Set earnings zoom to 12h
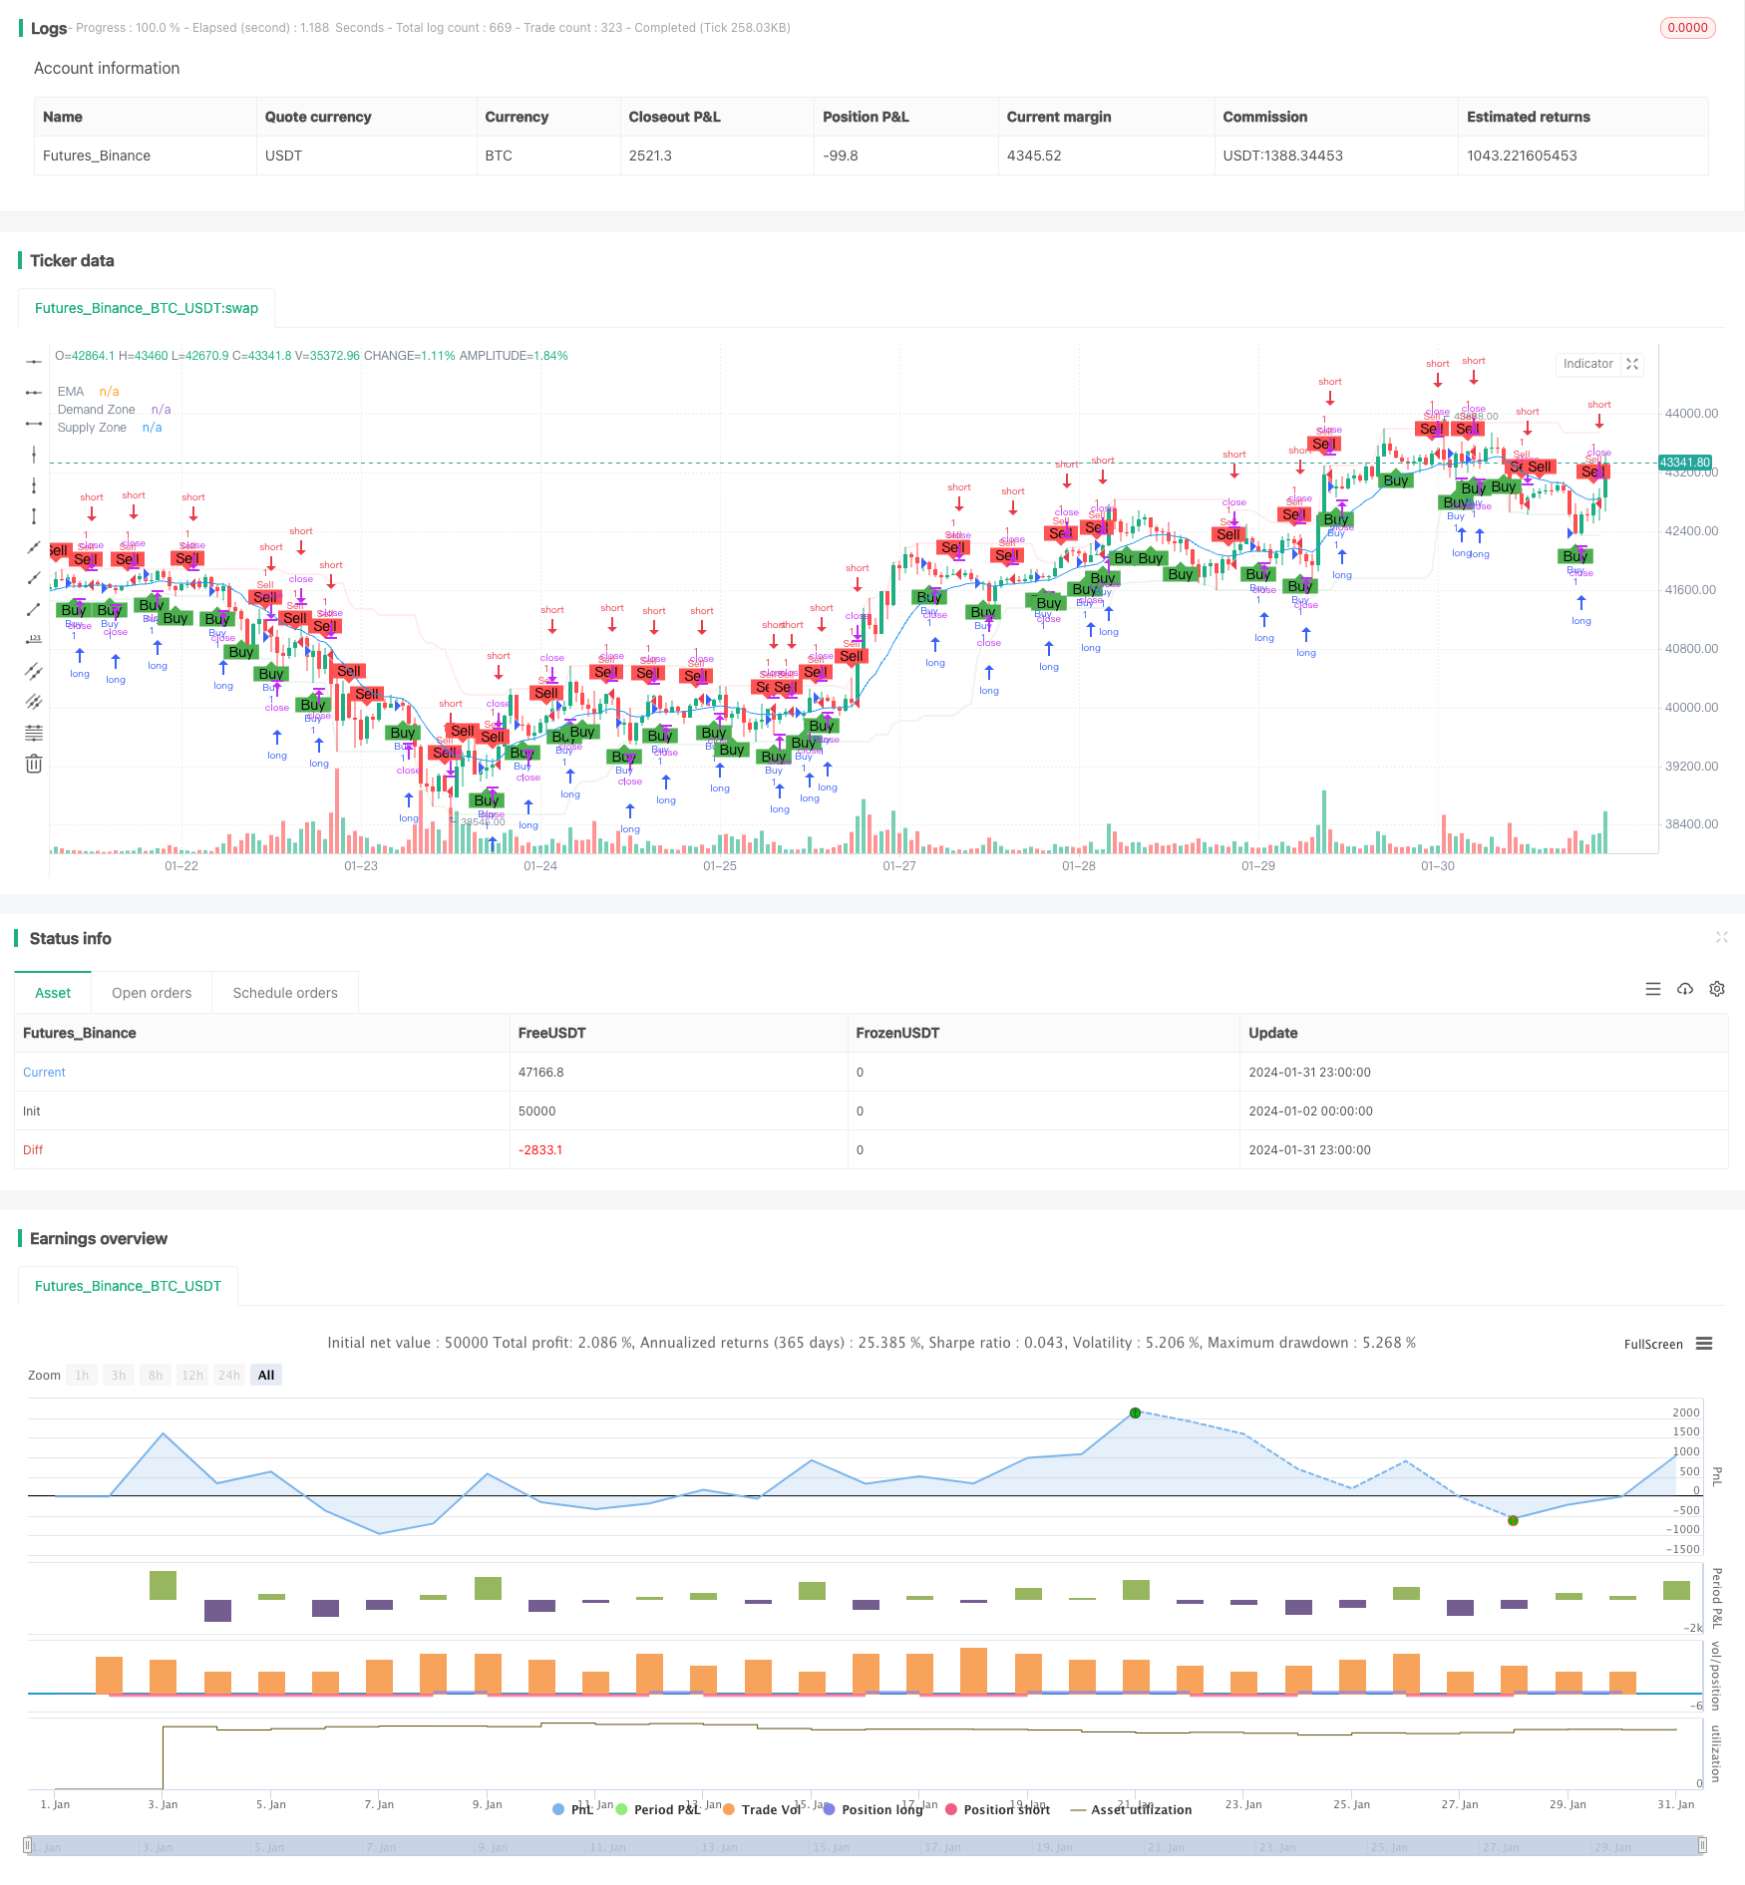 click(x=192, y=1375)
